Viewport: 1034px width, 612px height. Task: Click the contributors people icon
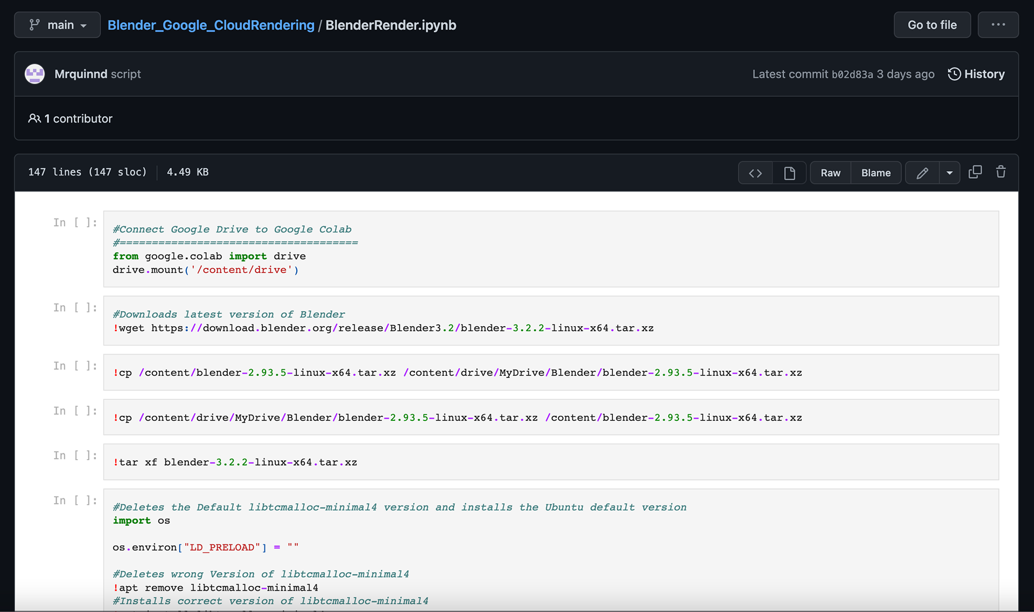coord(34,118)
